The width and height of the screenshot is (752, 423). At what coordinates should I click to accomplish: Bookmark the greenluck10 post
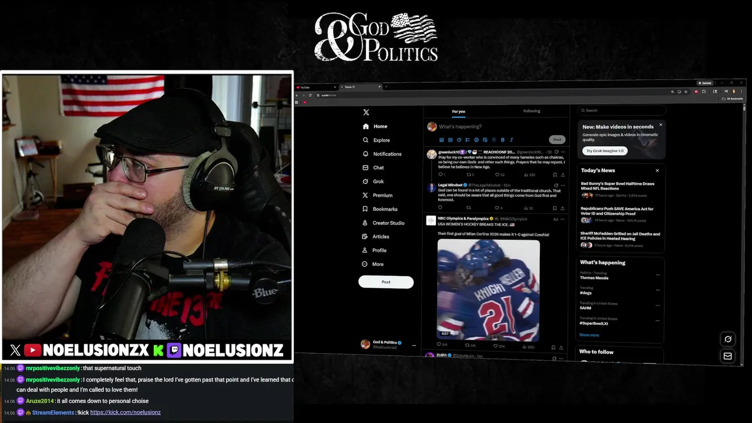pos(555,174)
